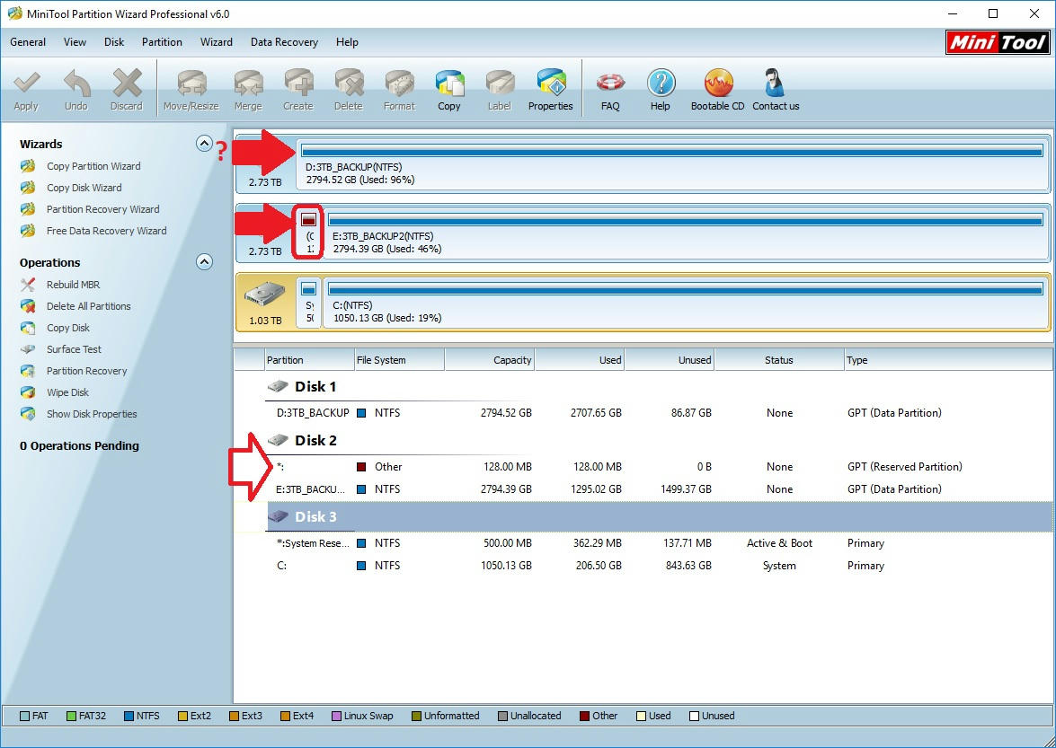
Task: Click the Discard X toolbar icon
Action: pyautogui.click(x=127, y=84)
